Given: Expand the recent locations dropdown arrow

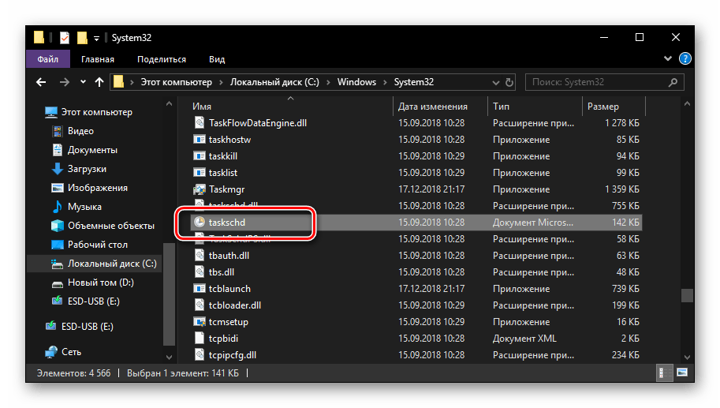Looking at the screenshot, I should pyautogui.click(x=80, y=82).
